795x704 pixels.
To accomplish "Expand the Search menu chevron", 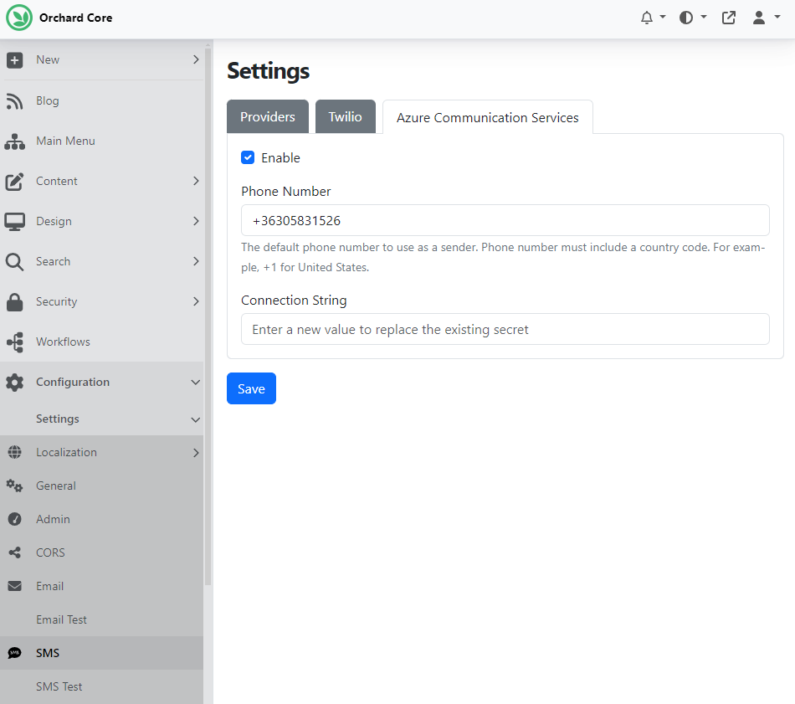I will (x=196, y=261).
